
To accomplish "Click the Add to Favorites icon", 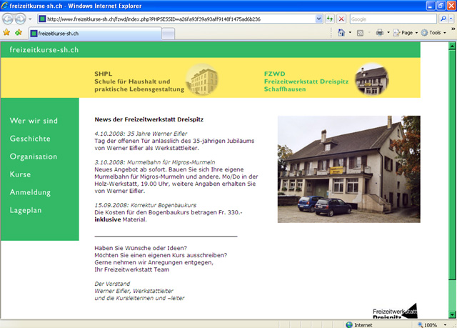I will pos(17,33).
